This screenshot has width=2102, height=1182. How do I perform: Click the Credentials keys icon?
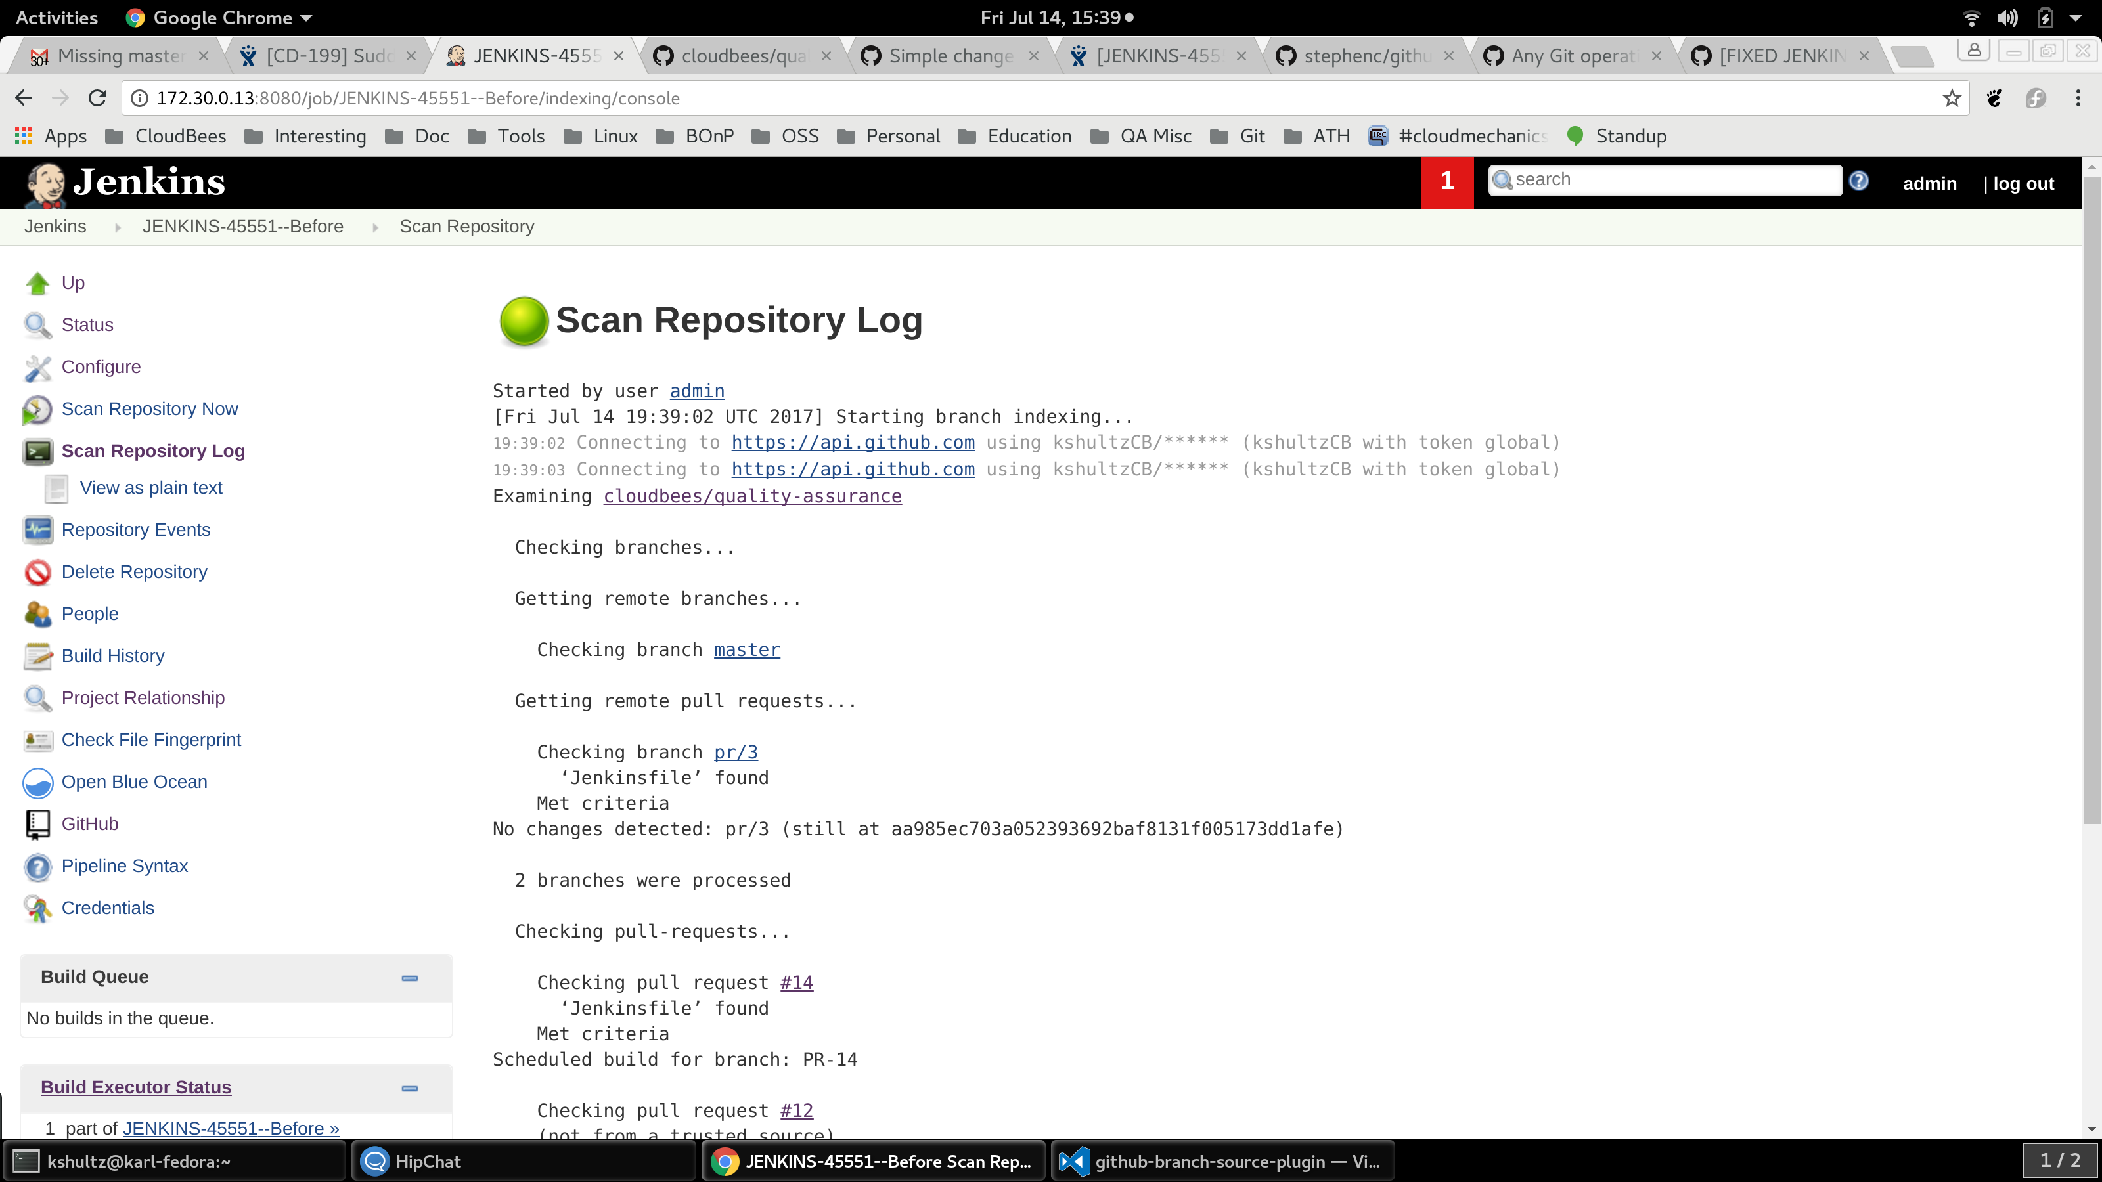pyautogui.click(x=37, y=909)
